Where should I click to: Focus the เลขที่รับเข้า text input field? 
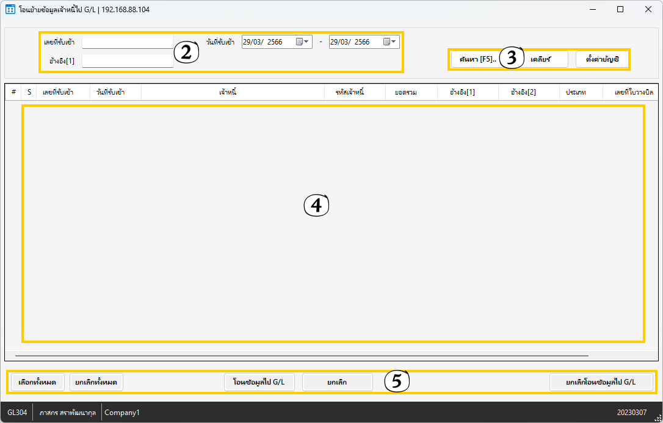pyautogui.click(x=128, y=42)
